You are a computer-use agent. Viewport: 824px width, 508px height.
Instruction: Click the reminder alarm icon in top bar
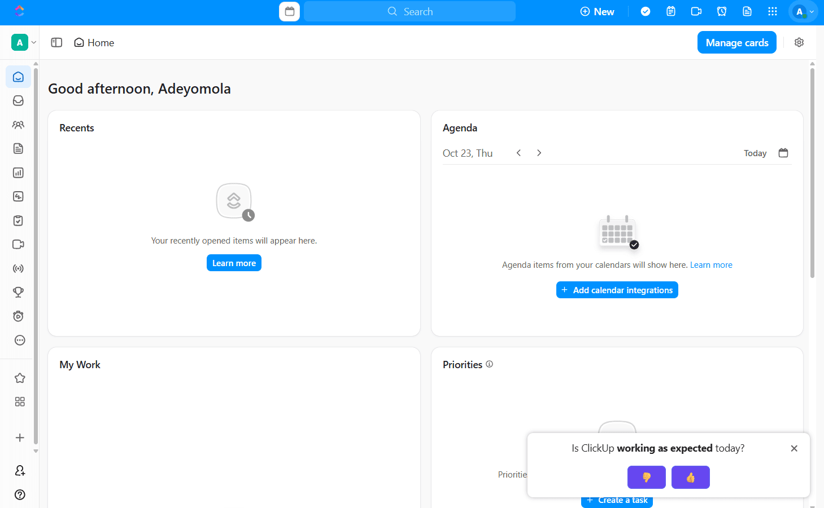point(721,11)
